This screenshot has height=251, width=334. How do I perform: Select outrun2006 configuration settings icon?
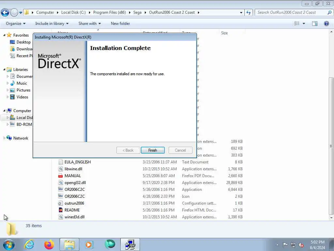[x=60, y=203]
